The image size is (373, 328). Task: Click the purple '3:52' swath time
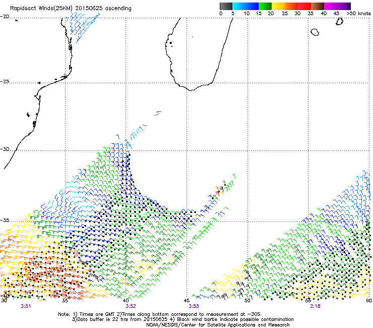point(131,306)
